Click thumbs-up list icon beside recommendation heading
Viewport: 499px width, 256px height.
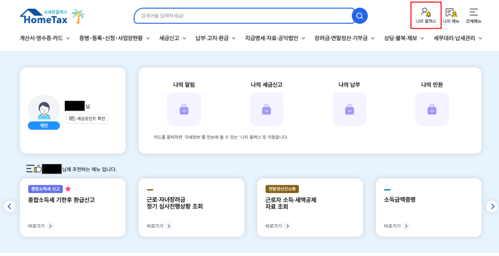[x=34, y=169]
